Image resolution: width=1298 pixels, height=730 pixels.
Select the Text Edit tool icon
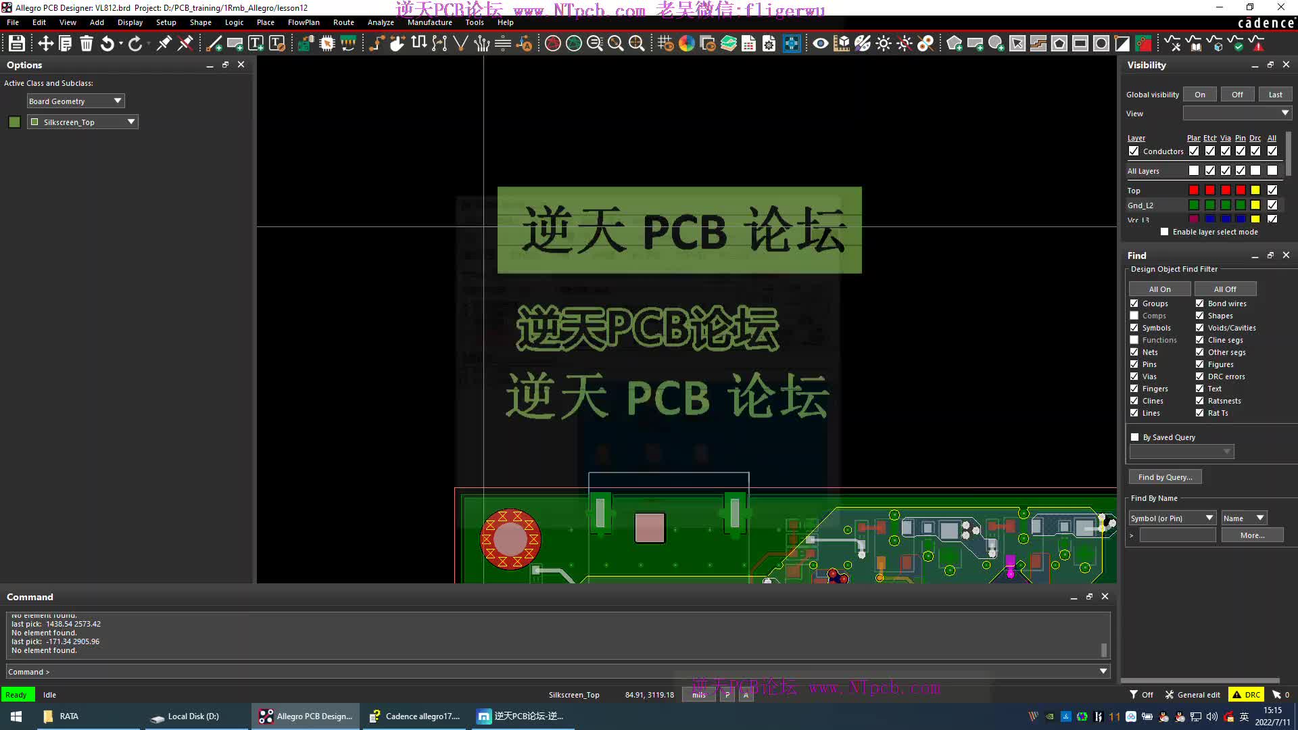tap(277, 44)
